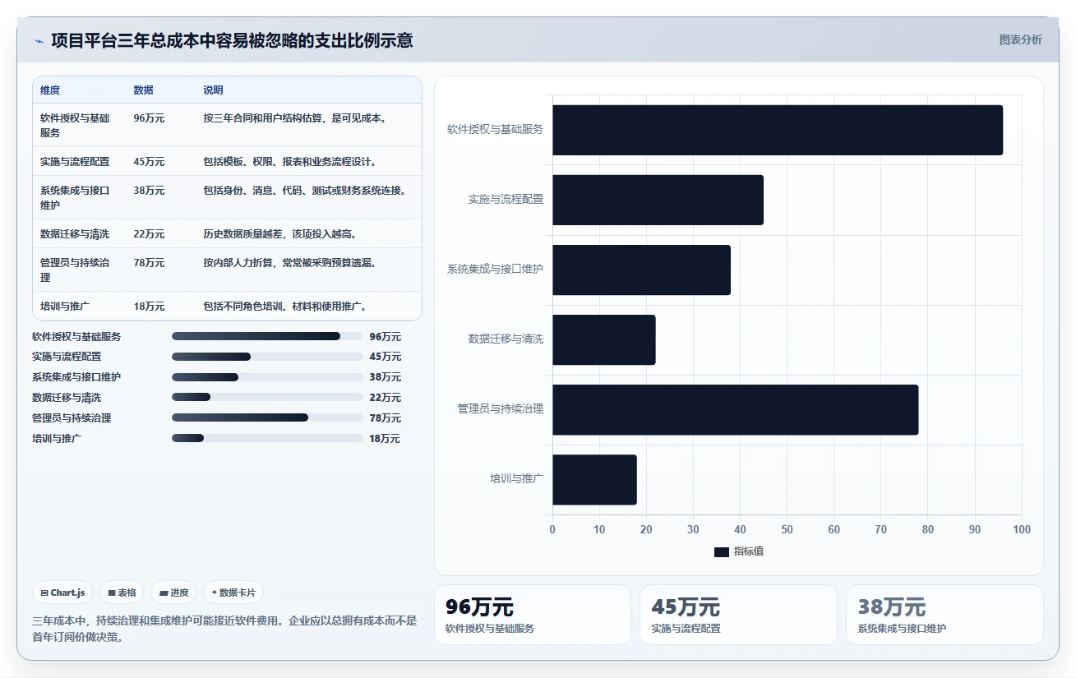Open the 38万元 系统集成与接口维护 data card
This screenshot has height=678, width=1076.
[x=944, y=615]
